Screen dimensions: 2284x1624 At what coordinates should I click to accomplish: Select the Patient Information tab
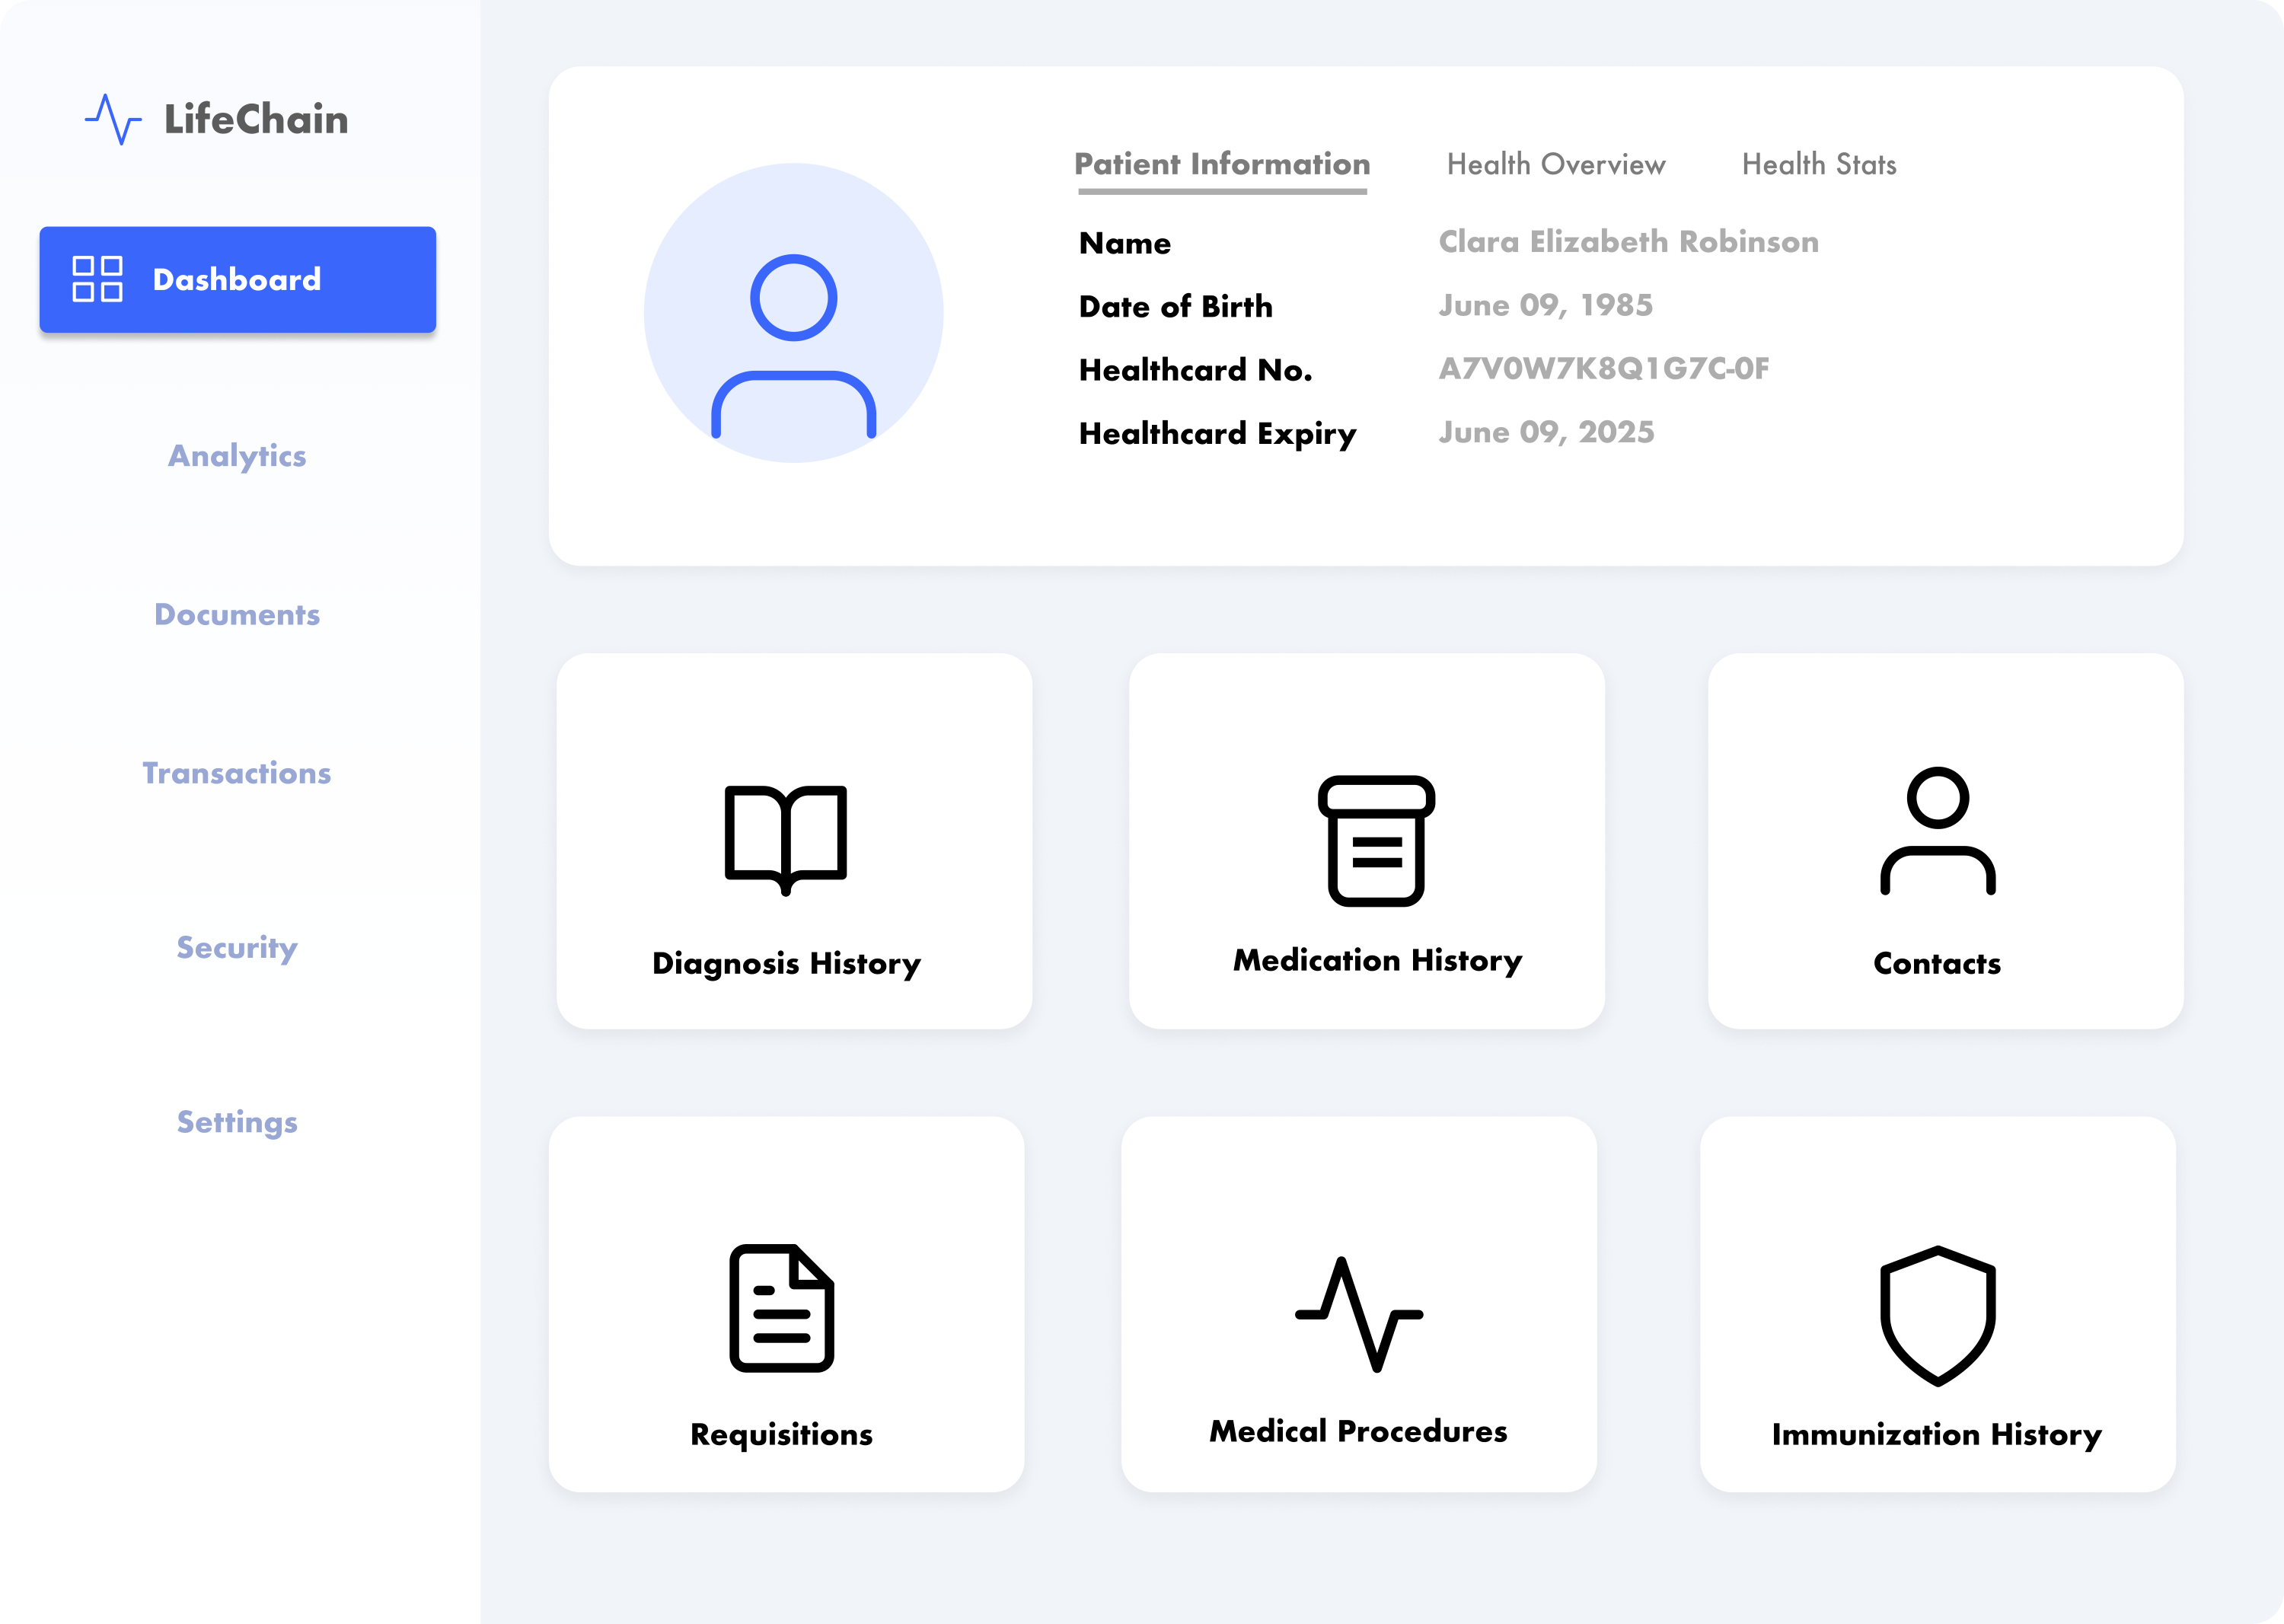[x=1221, y=164]
